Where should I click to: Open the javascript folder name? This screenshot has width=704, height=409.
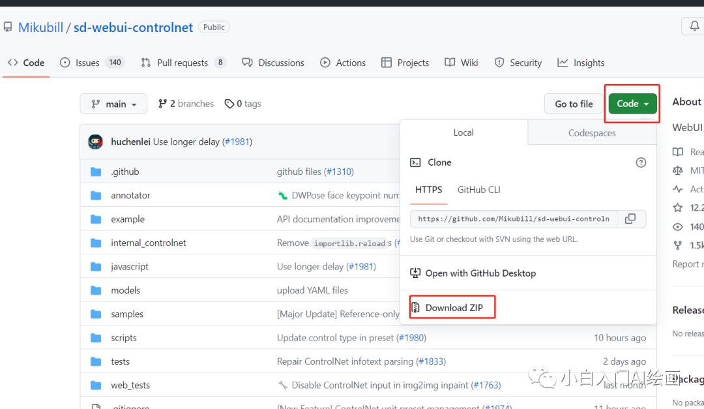tap(130, 267)
